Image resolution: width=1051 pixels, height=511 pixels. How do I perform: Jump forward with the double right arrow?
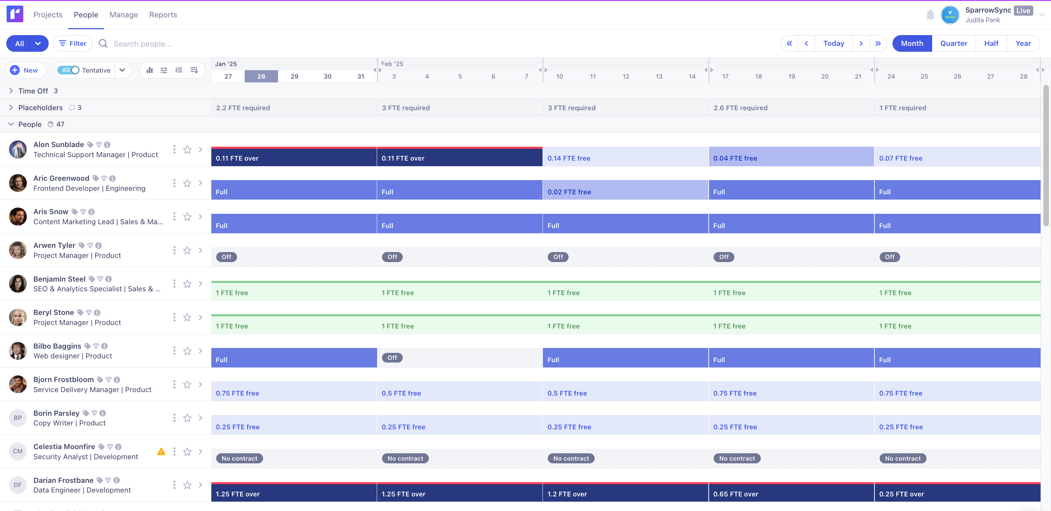click(878, 44)
